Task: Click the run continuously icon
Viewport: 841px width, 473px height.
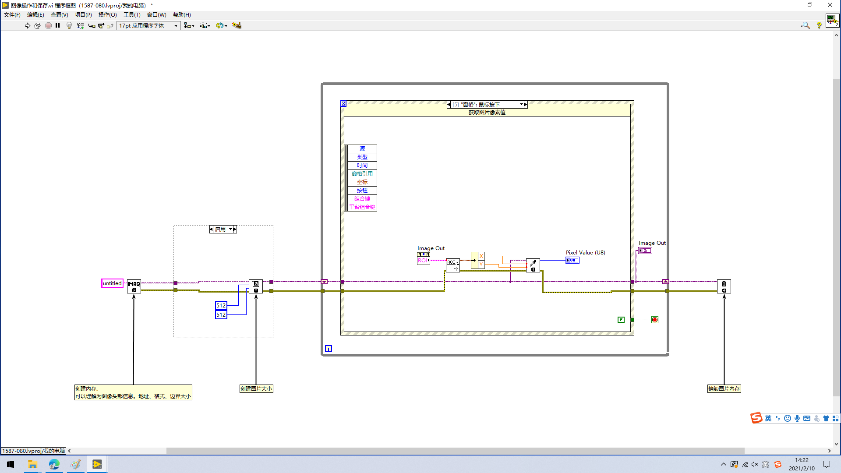Action: pyautogui.click(x=38, y=25)
